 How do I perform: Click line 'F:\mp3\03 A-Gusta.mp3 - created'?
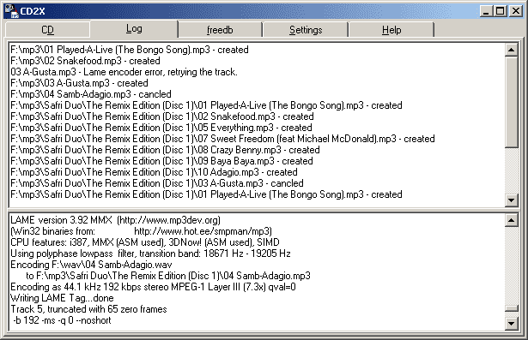(x=79, y=83)
